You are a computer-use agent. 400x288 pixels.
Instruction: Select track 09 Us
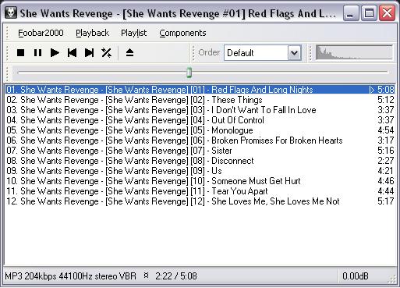200,171
